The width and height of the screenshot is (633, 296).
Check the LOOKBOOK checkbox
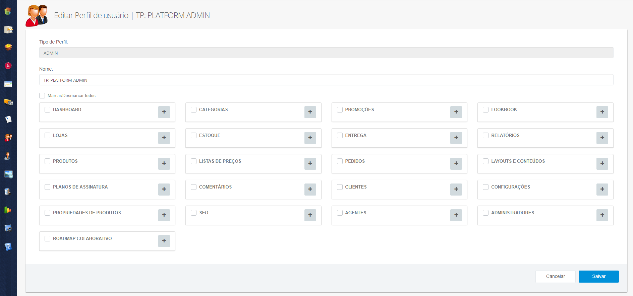[x=486, y=110]
